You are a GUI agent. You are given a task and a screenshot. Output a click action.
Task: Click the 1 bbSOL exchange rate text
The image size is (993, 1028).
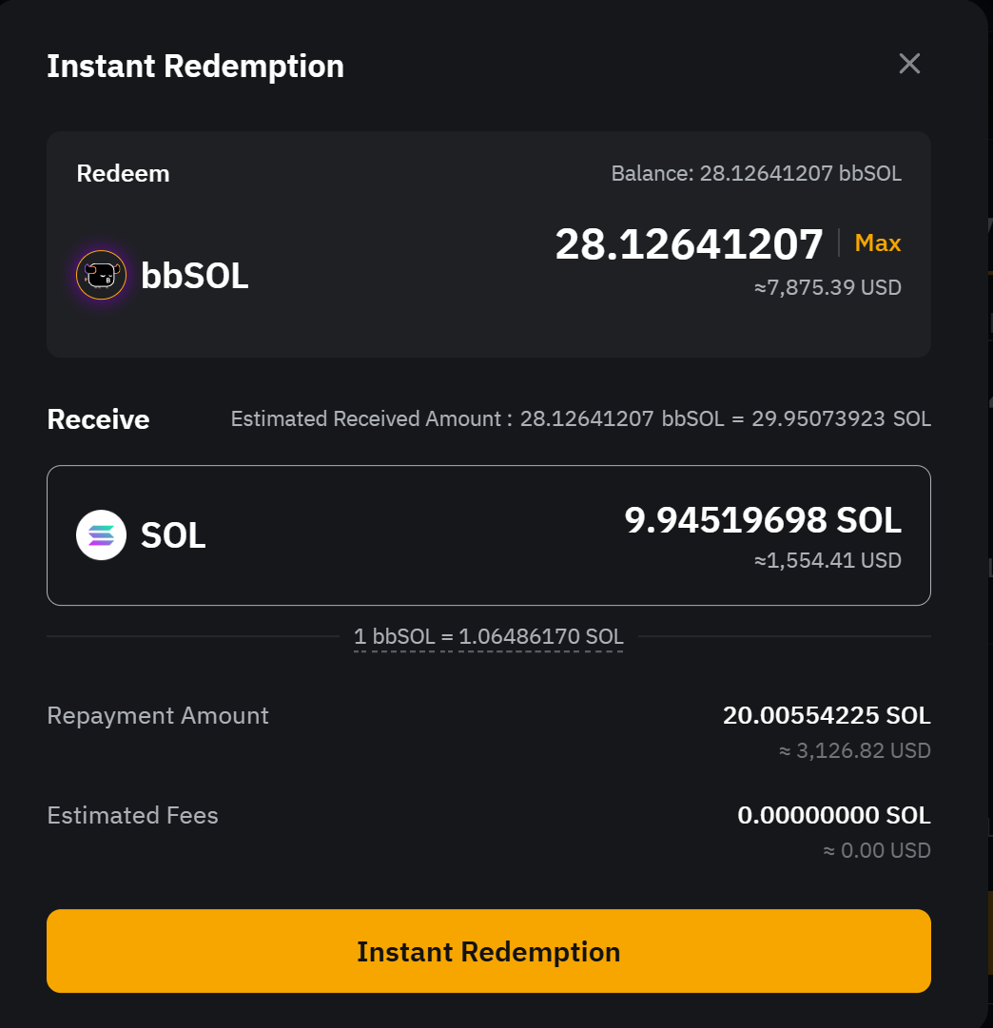click(488, 636)
